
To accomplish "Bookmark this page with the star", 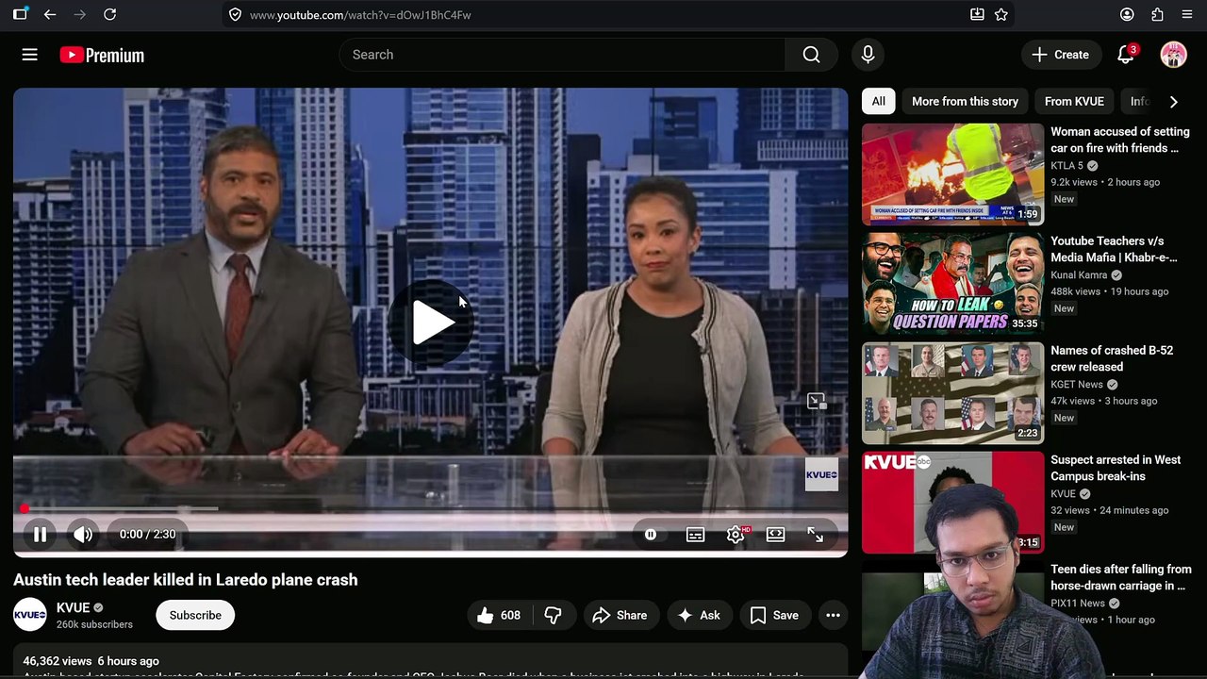I will coord(1001,15).
